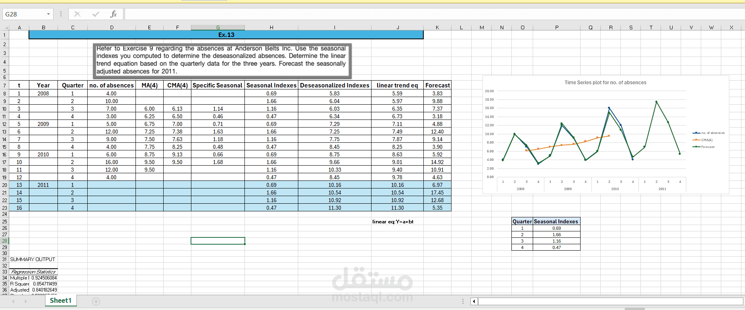Click 'SUMMARY OUTPUT' cell
This screenshot has width=745, height=310.
(33, 259)
